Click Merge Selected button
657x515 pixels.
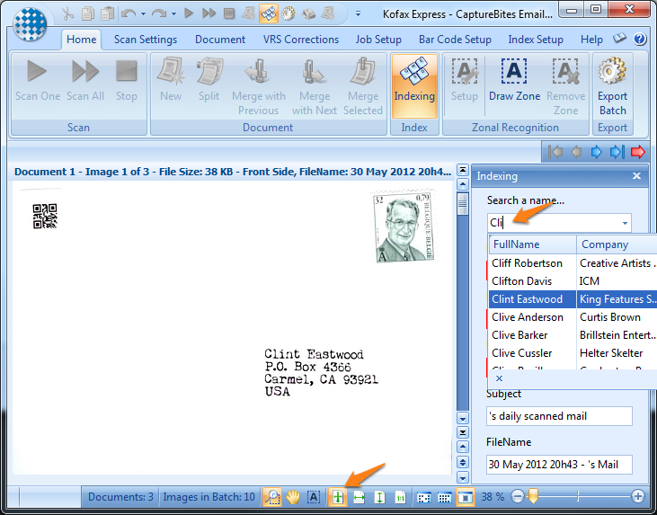click(x=363, y=87)
